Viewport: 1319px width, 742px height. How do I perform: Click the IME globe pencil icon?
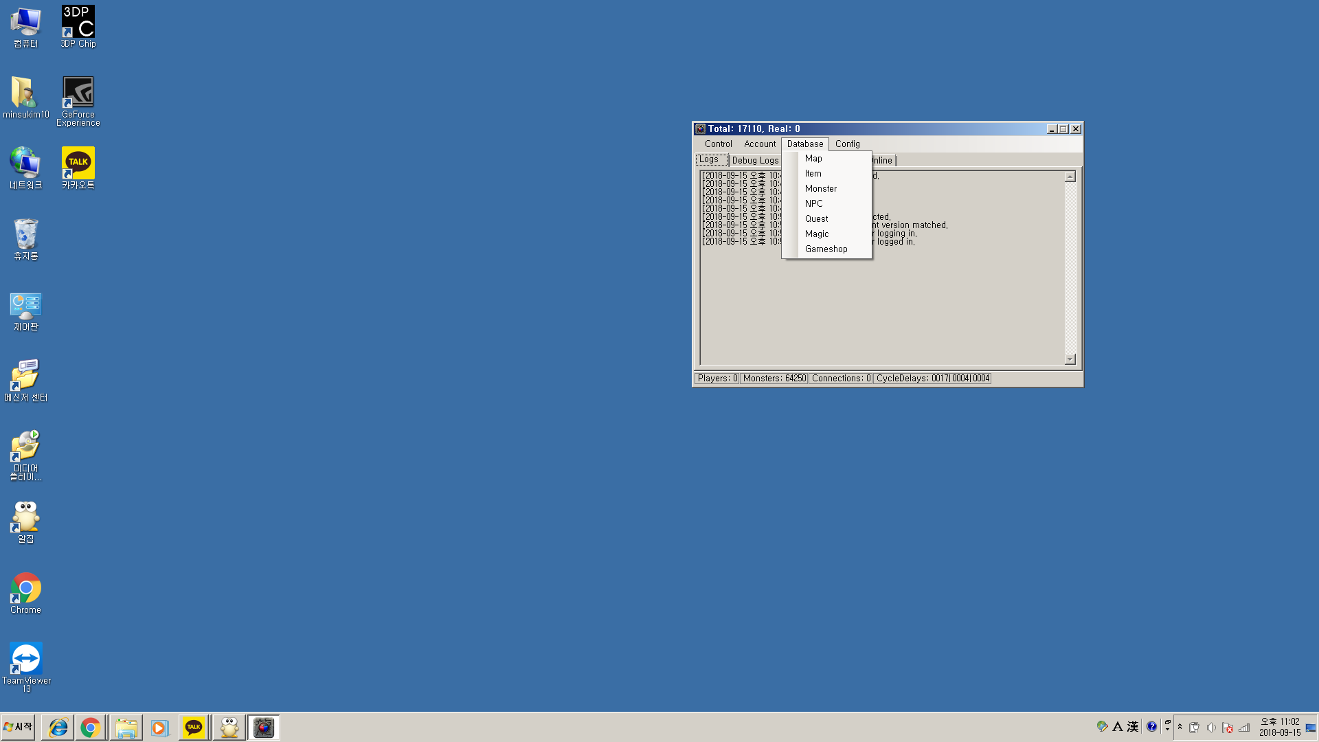coord(1102,726)
